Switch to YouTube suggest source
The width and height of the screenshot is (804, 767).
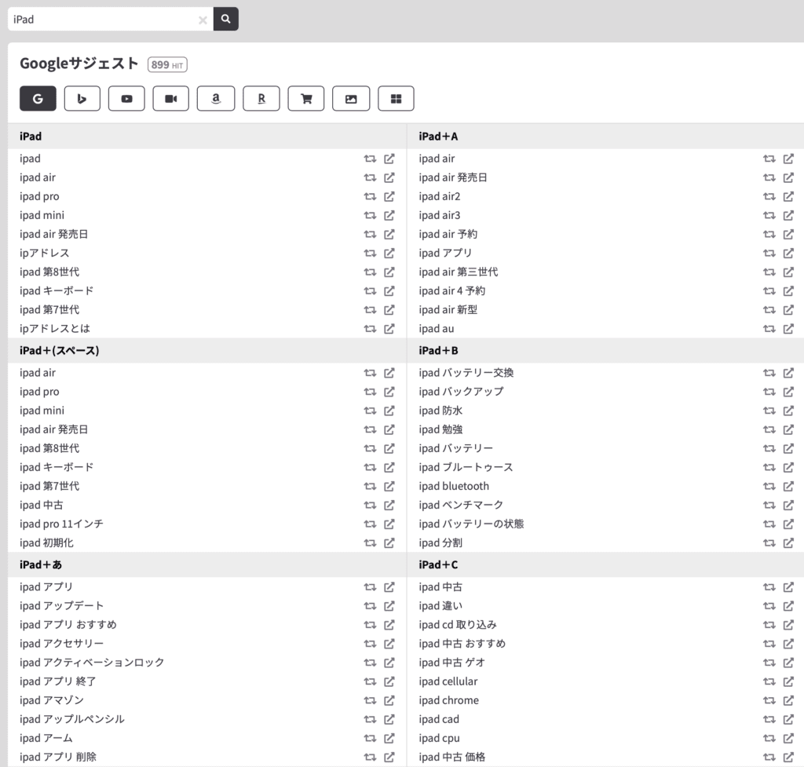coord(126,98)
